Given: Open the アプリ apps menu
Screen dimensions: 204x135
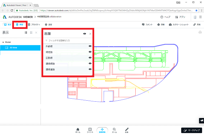Looking at the screenshot, I should coord(180,17).
